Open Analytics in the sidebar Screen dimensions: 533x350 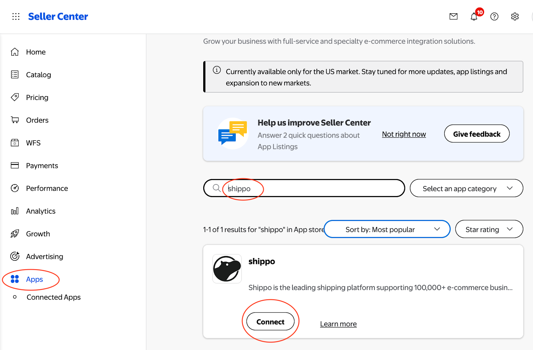(41, 211)
